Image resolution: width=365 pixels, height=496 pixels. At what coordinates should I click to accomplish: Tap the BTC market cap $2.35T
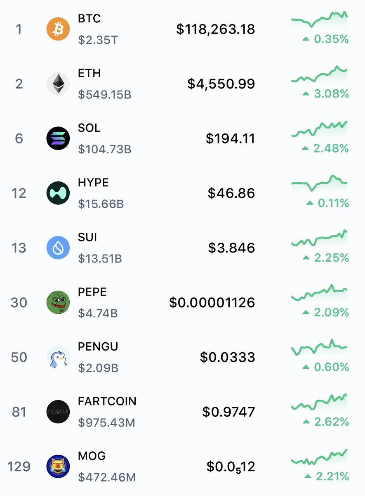pyautogui.click(x=98, y=41)
